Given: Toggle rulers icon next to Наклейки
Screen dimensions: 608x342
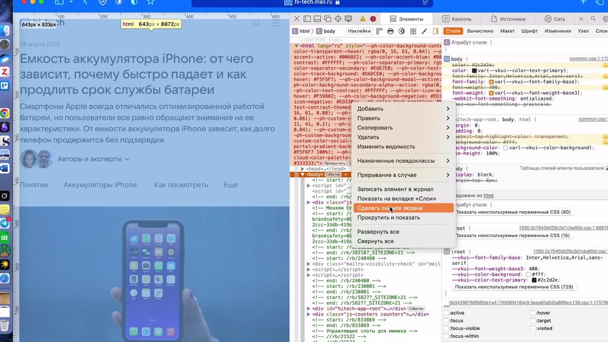Looking at the screenshot, I should (379, 31).
